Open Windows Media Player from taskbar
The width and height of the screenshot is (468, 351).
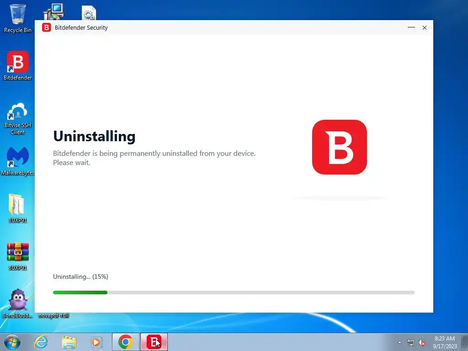(96, 342)
